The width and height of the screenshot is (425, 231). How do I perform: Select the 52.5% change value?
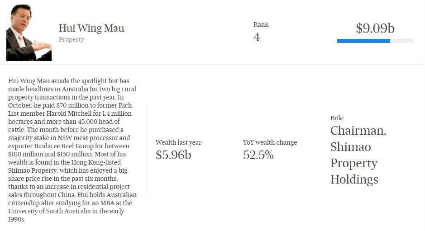[x=258, y=155]
